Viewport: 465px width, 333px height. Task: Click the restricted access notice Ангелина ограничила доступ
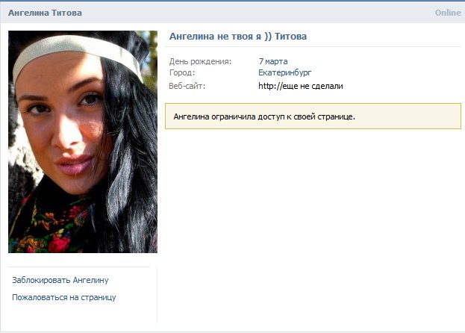(313, 116)
